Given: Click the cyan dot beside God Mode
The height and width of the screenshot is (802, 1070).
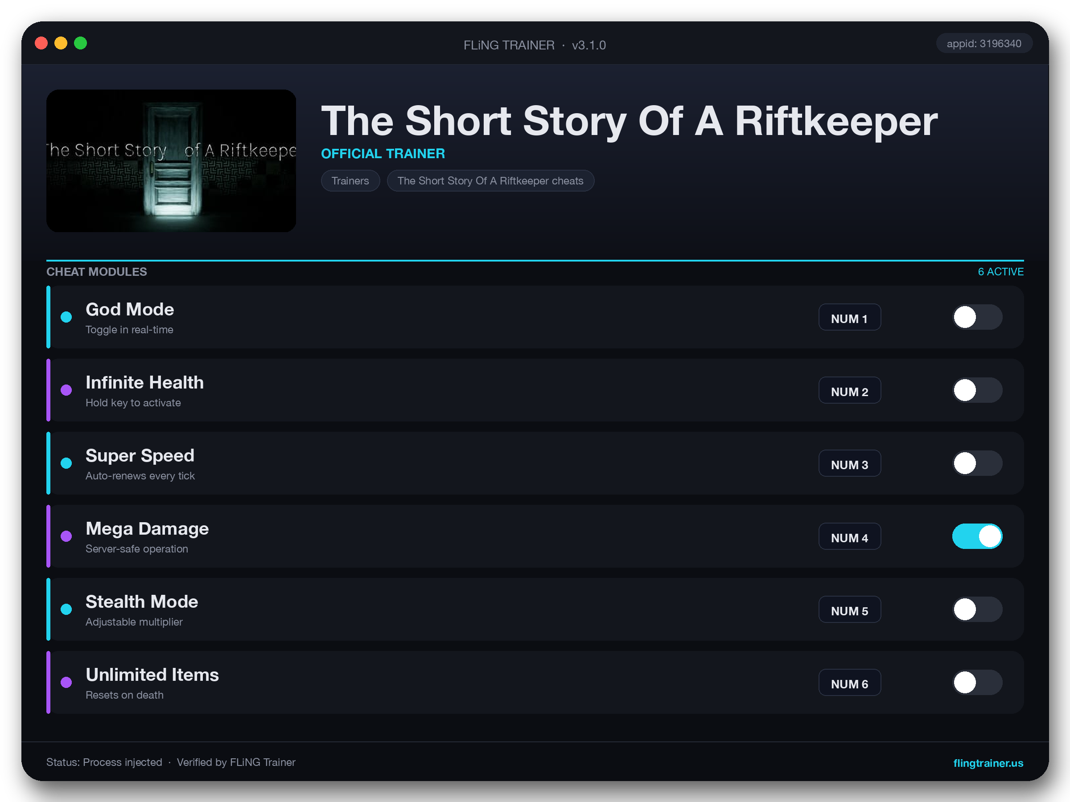Looking at the screenshot, I should (x=66, y=317).
